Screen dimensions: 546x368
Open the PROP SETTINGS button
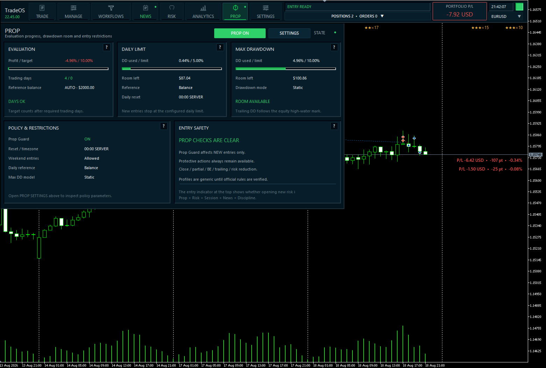(x=289, y=33)
